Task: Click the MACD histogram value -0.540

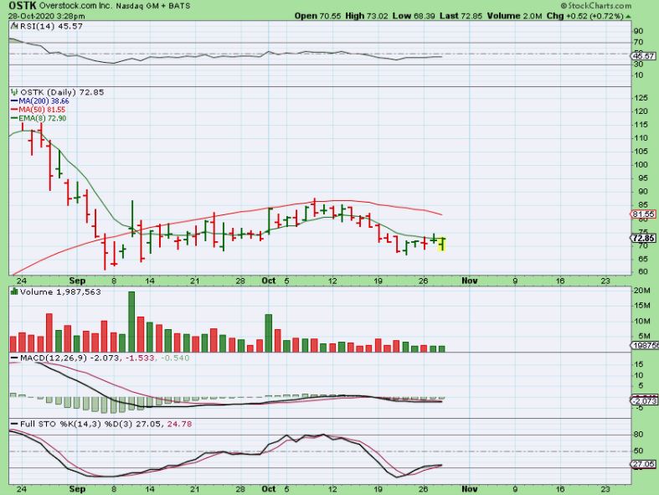Action: coord(174,358)
